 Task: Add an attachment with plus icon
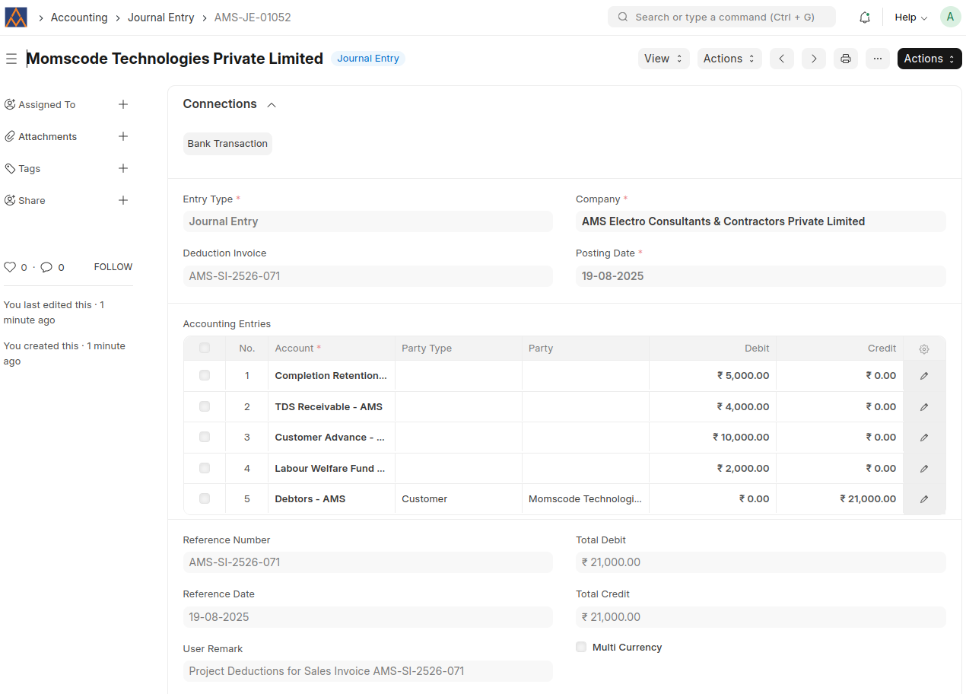coord(123,137)
